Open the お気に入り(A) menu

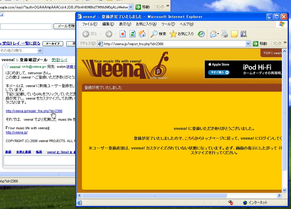(146, 24)
